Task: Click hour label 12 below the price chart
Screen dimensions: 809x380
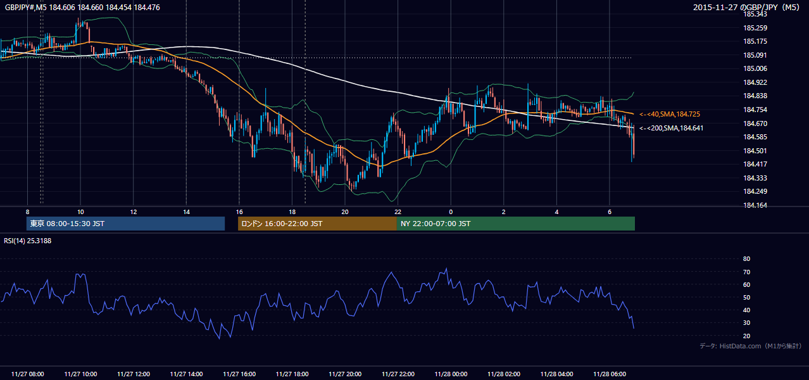Action: click(134, 212)
